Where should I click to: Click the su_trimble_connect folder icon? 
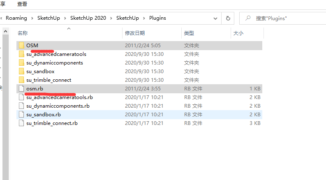[x=21, y=80]
